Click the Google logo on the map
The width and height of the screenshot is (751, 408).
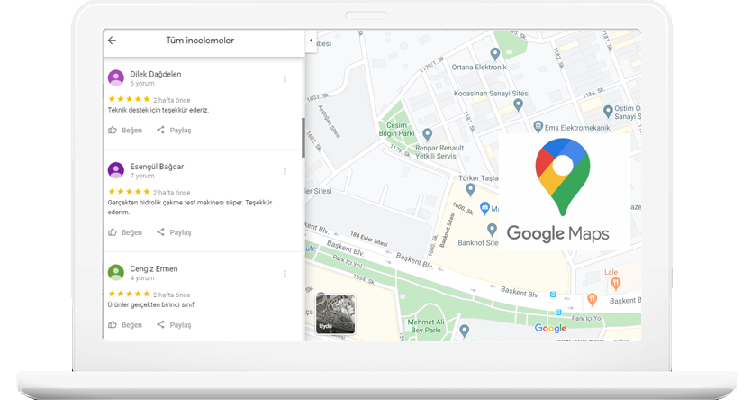tap(550, 328)
